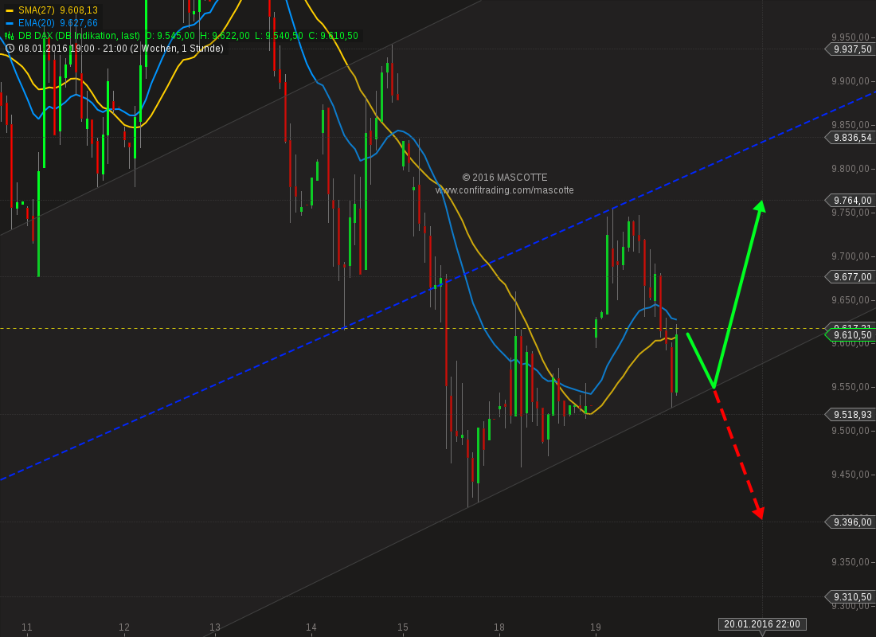This screenshot has height=637, width=876.
Task: Click the close value C: 9.610,50 in legend
Action: pos(333,36)
